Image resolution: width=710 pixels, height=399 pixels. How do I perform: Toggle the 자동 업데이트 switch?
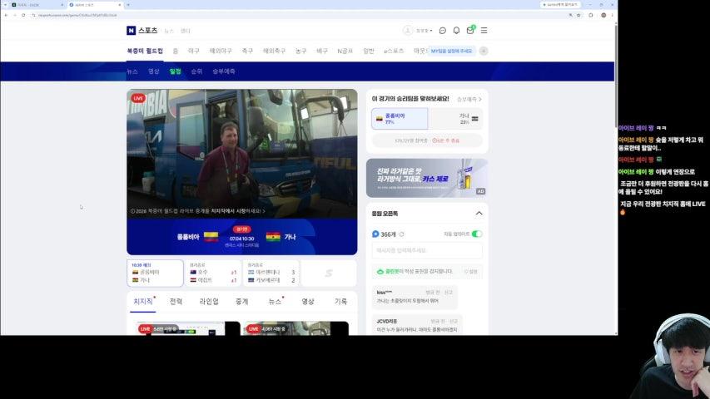tap(477, 234)
